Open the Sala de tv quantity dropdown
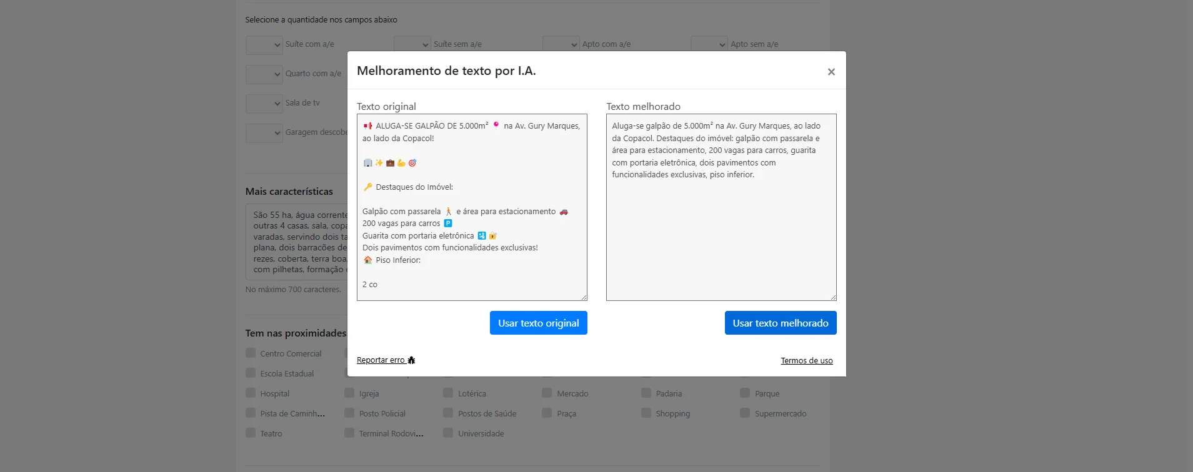Viewport: 1193px width, 472px height. click(x=264, y=104)
